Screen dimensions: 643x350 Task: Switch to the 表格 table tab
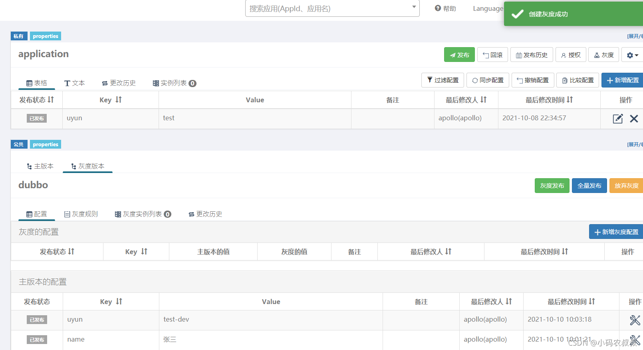[37, 83]
